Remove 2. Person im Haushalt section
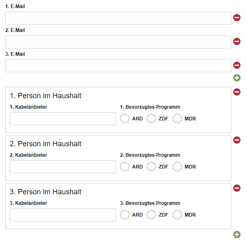The height and width of the screenshot is (242, 247). [x=237, y=140]
